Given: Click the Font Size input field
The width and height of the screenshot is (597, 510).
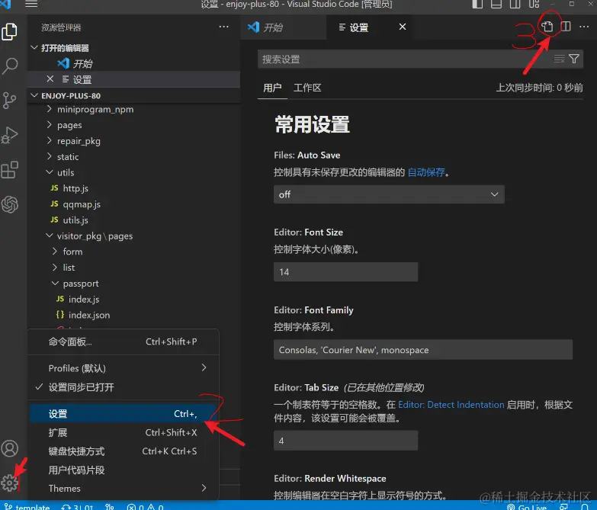Looking at the screenshot, I should pyautogui.click(x=345, y=271).
